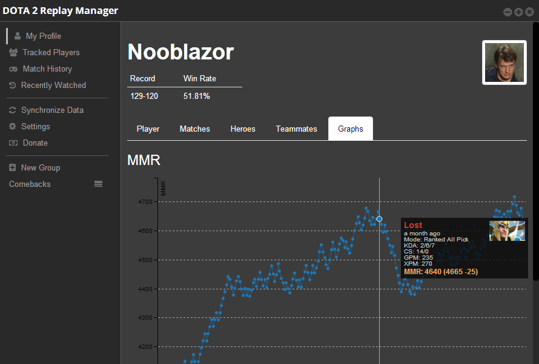Click the 4700 axis label

[145, 202]
